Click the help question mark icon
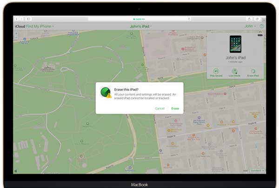The height and width of the screenshot is (188, 279). tap(261, 26)
